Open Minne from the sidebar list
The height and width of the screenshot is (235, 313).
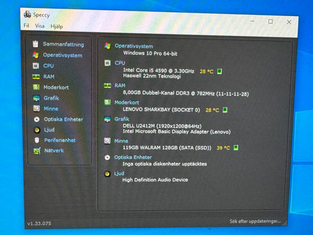(x=51, y=109)
